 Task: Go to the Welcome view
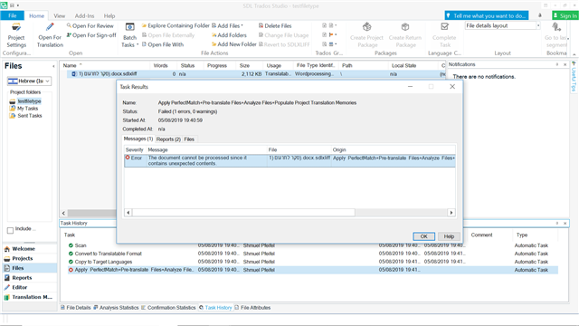[30, 249]
